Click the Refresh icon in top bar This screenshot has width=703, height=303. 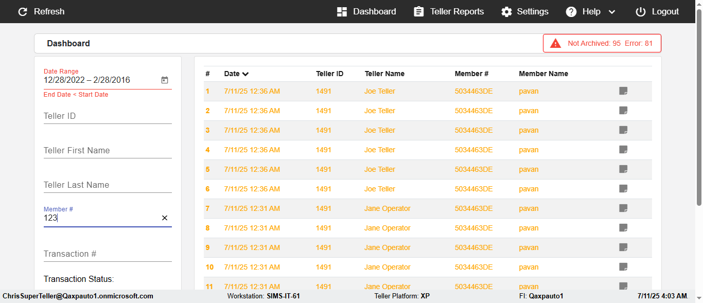(x=23, y=12)
